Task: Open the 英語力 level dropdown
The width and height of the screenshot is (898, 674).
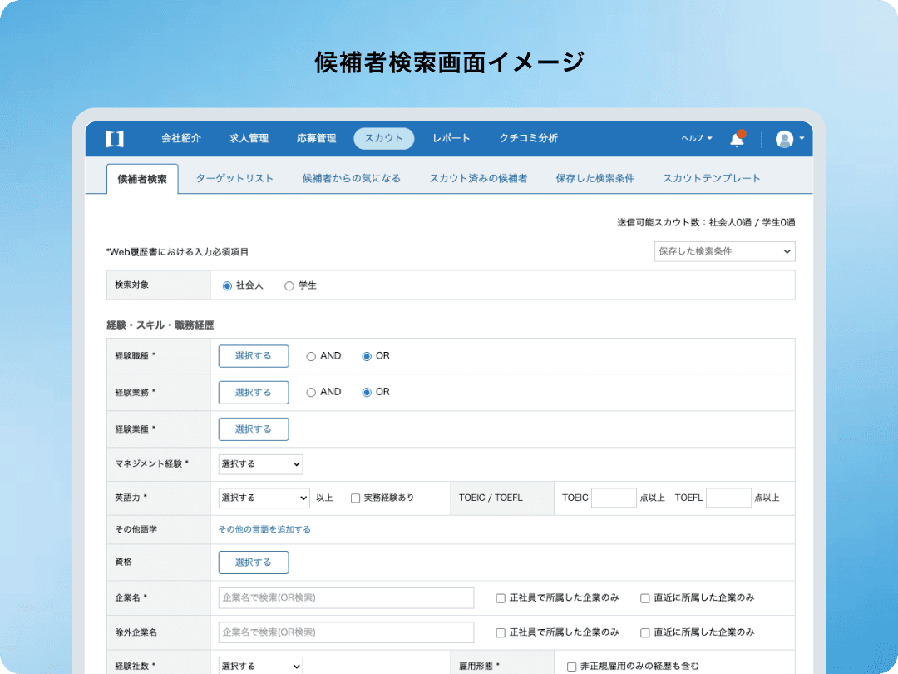Action: [x=264, y=498]
